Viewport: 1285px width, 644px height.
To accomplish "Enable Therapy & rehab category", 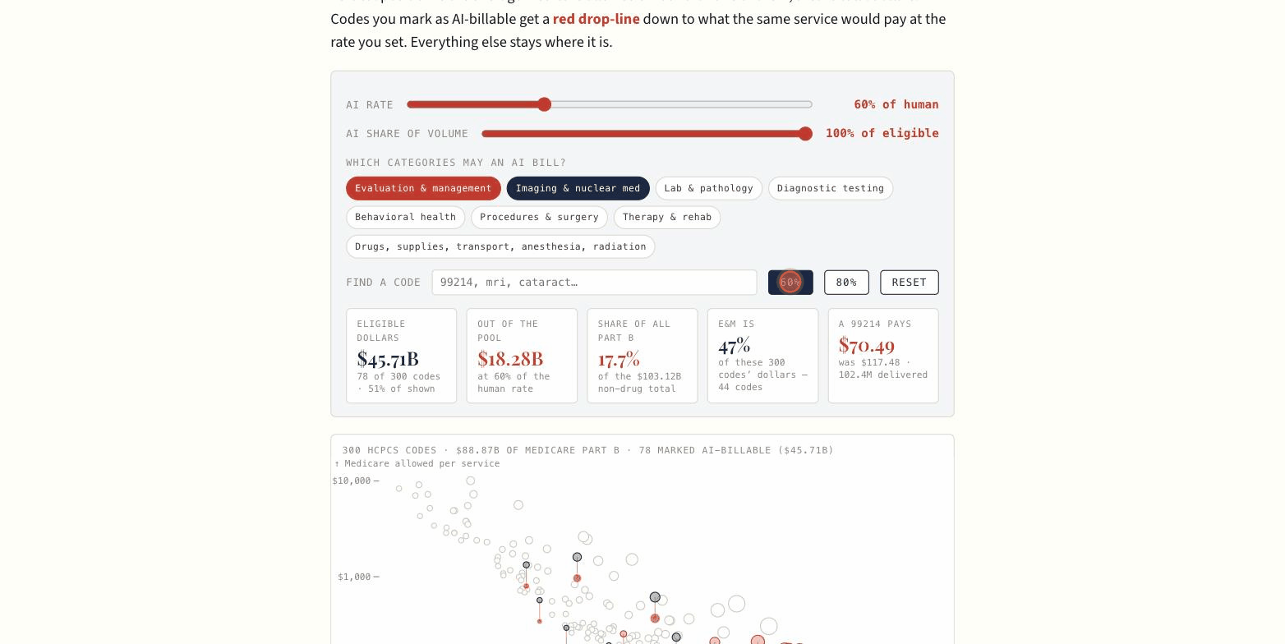I will click(x=666, y=218).
